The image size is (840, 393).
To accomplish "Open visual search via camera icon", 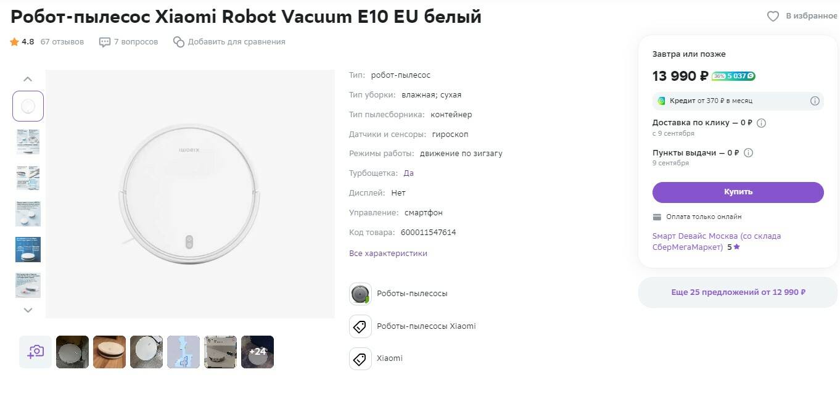I will [x=35, y=352].
